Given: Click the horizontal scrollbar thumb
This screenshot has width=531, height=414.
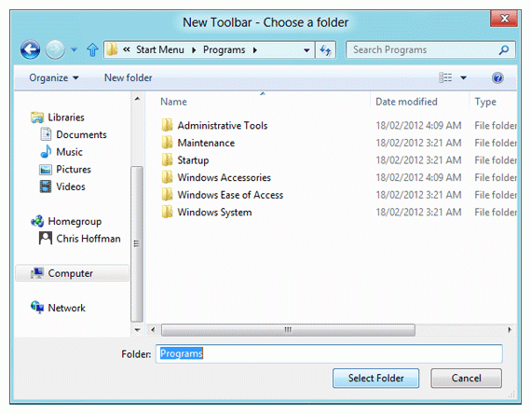Looking at the screenshot, I should click(x=288, y=330).
